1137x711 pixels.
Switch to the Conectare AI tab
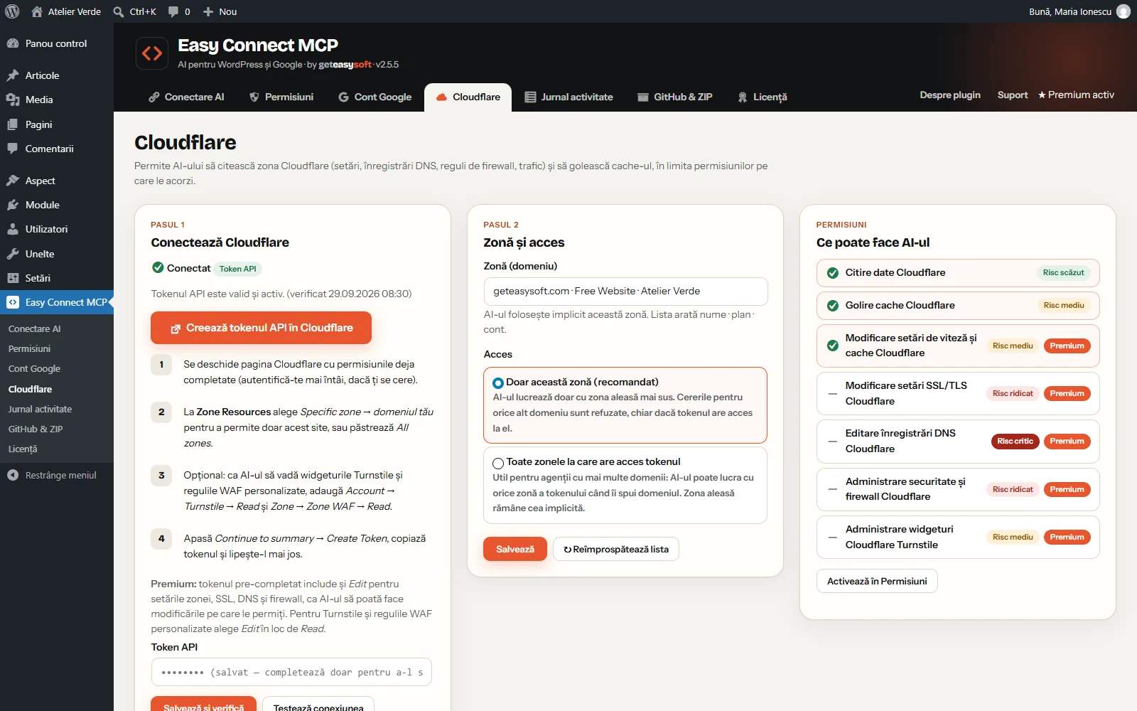coord(186,97)
